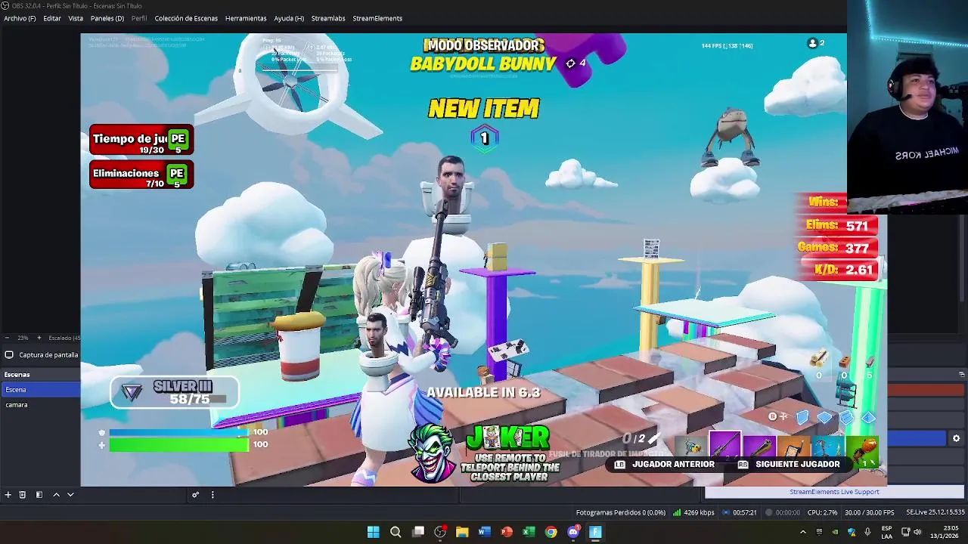The image size is (968, 544).
Task: Click the wood resource icon in the preview
Action: pos(818,360)
